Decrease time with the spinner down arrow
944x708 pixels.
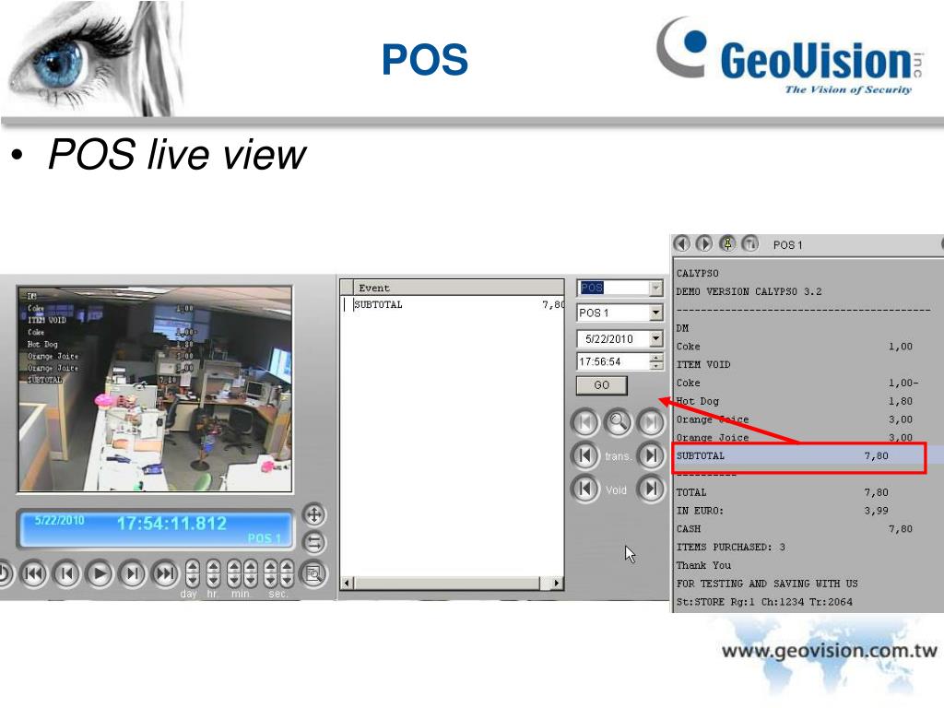pyautogui.click(x=656, y=366)
